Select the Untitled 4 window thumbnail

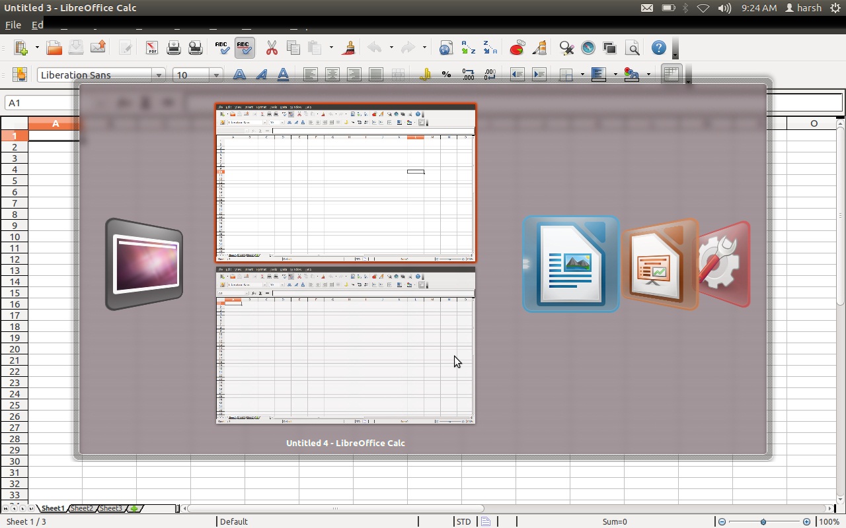tap(345, 183)
